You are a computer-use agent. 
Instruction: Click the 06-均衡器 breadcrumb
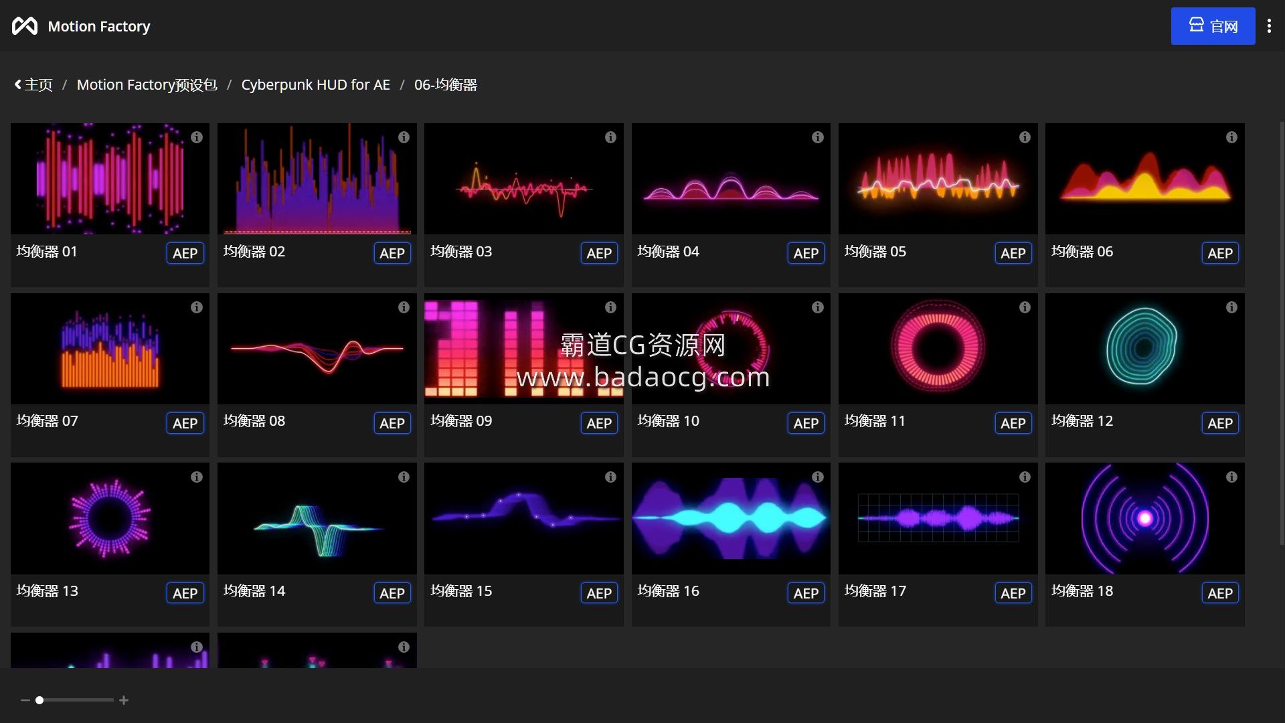[x=446, y=85]
